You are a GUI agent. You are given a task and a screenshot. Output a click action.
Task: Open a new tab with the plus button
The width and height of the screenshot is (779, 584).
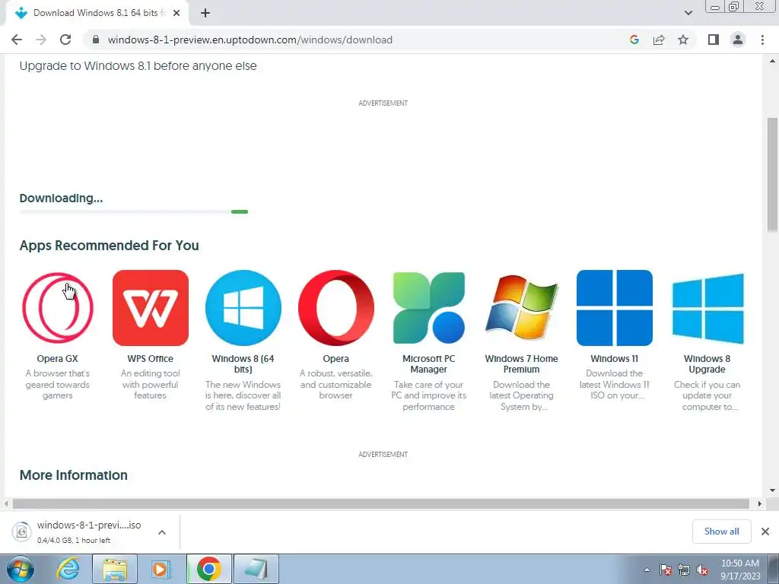click(x=205, y=13)
